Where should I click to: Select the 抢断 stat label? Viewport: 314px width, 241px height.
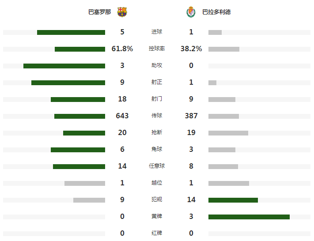click(157, 132)
